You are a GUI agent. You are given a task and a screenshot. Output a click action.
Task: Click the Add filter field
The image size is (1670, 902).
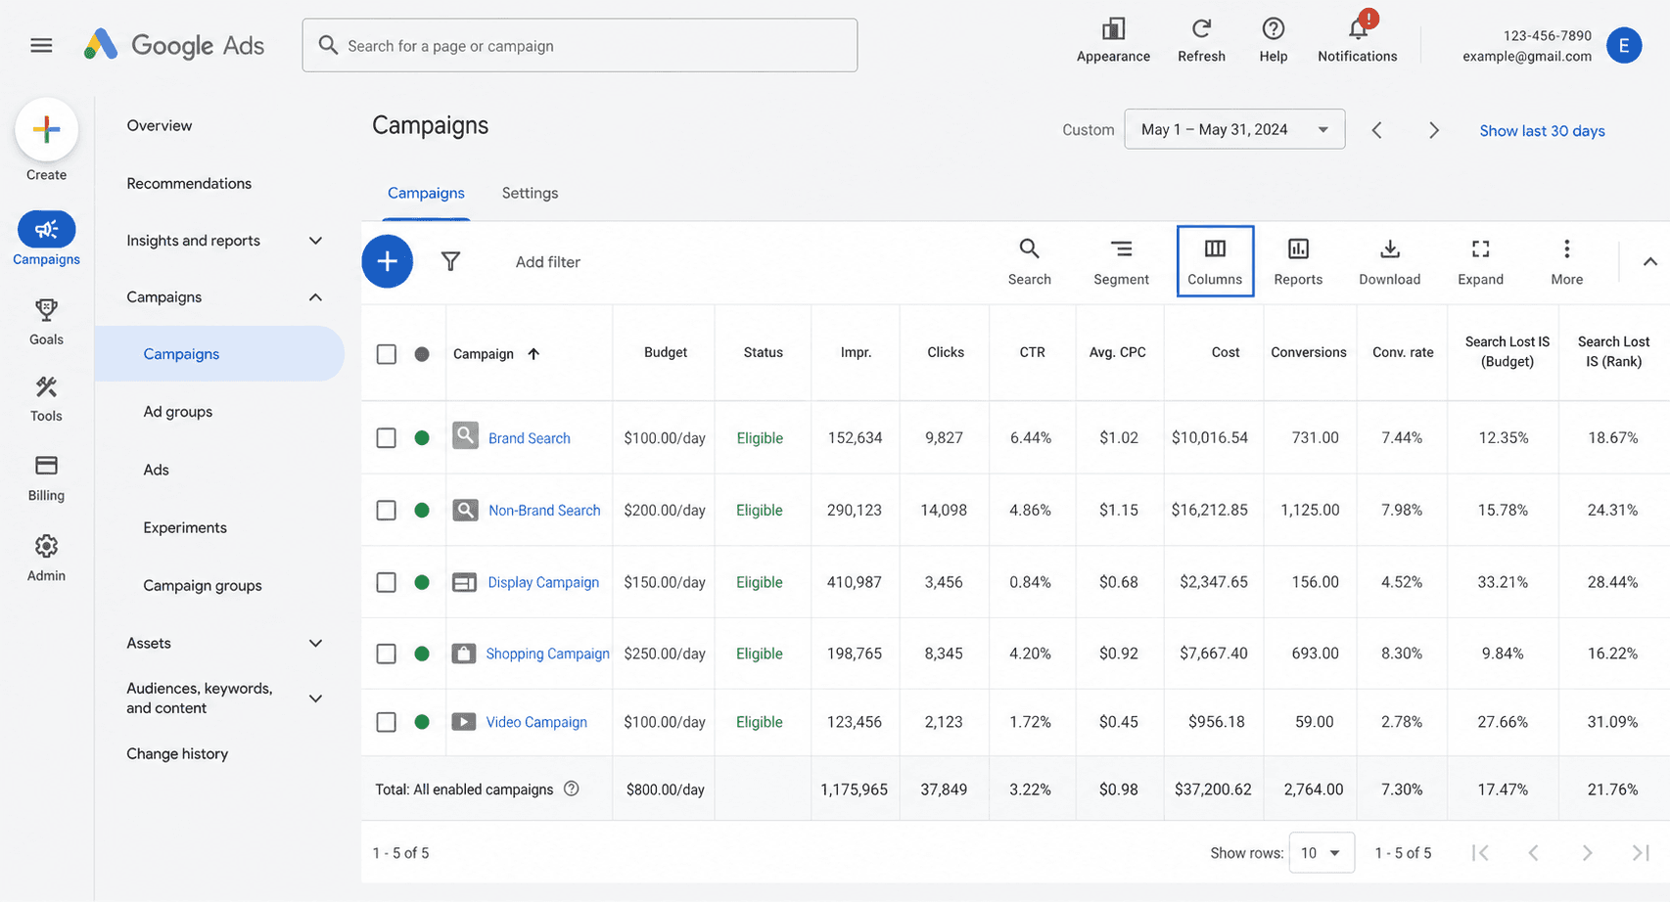click(548, 261)
